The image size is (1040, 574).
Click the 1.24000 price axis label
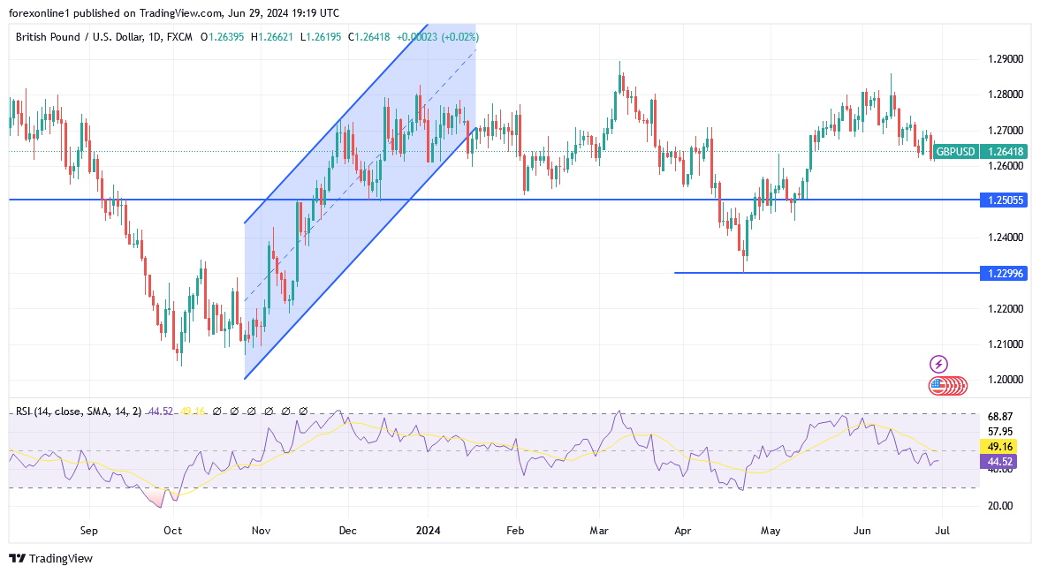point(1006,238)
